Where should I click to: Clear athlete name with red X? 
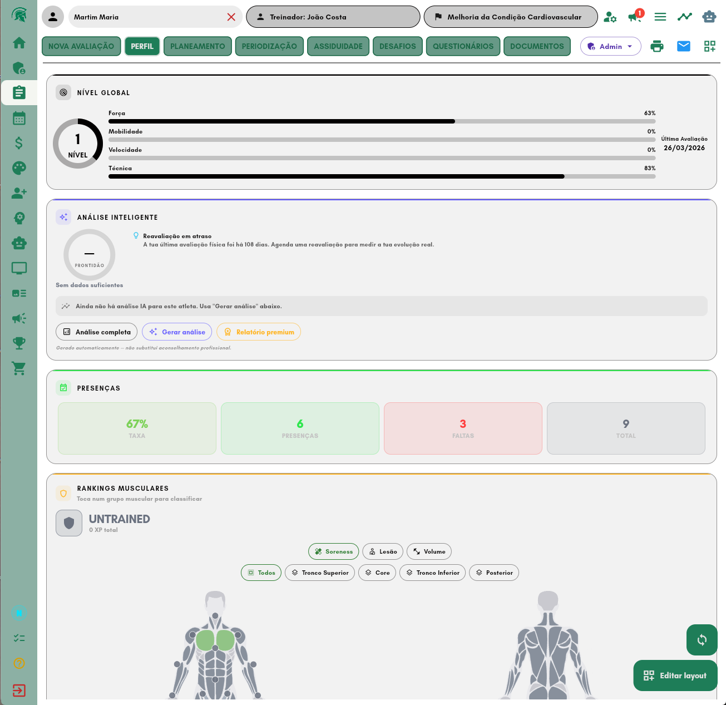pyautogui.click(x=231, y=17)
